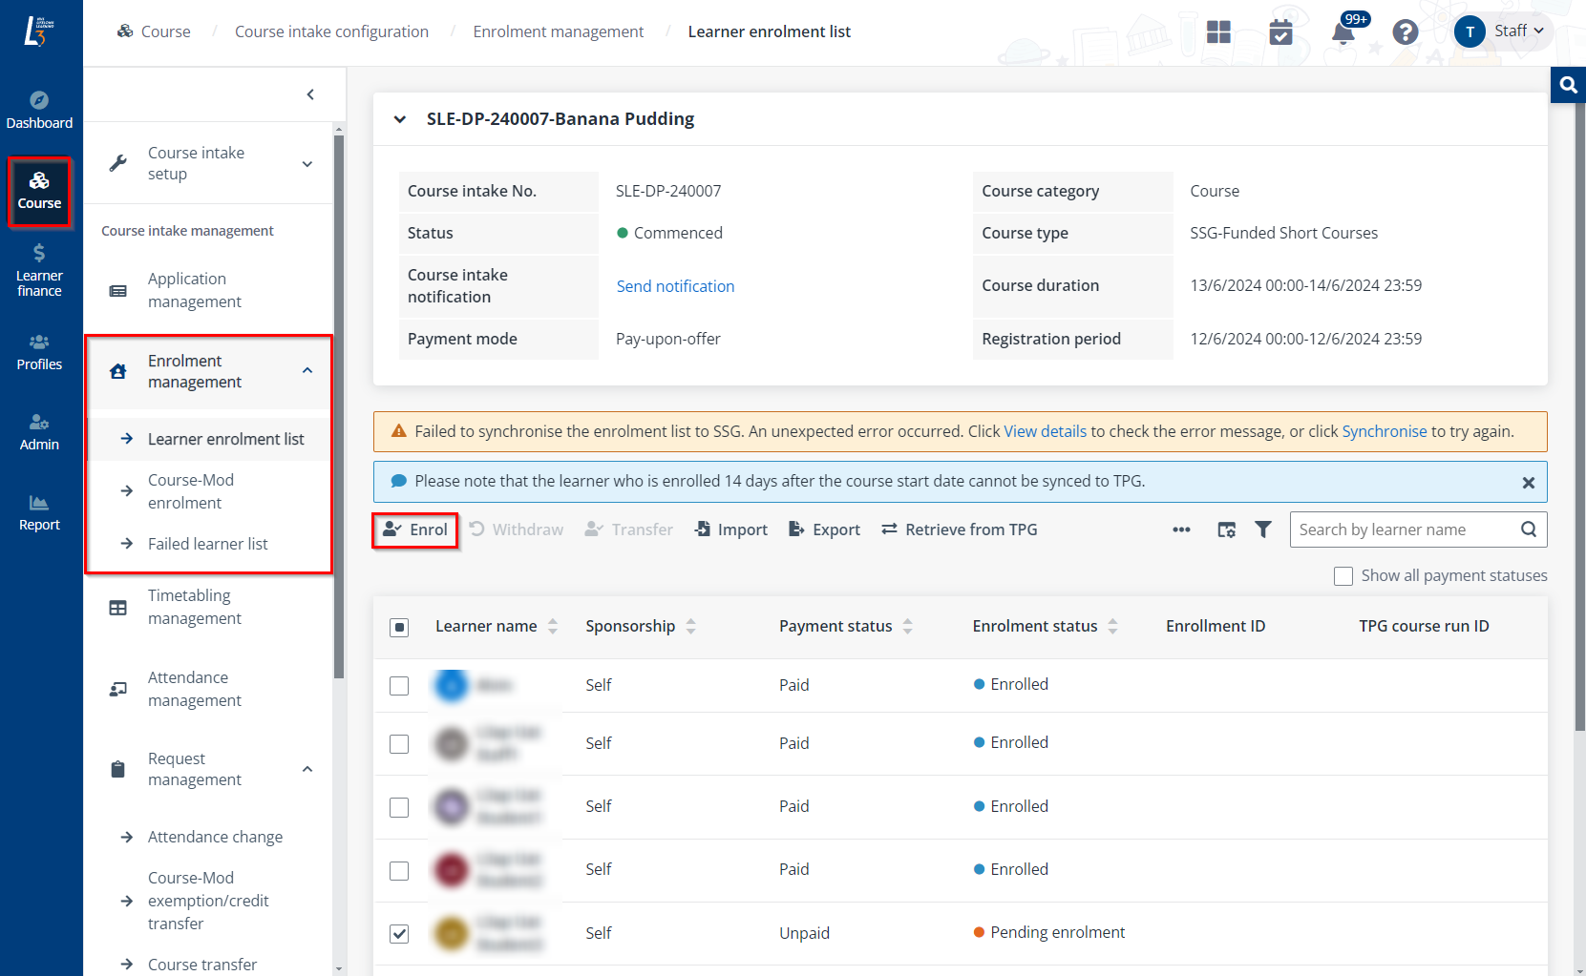Open Failed learner list menu item
The height and width of the screenshot is (976, 1586).
207,544
